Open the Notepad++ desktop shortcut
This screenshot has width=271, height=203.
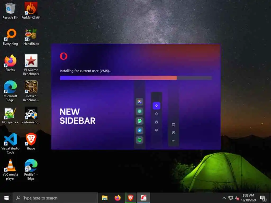[10, 116]
